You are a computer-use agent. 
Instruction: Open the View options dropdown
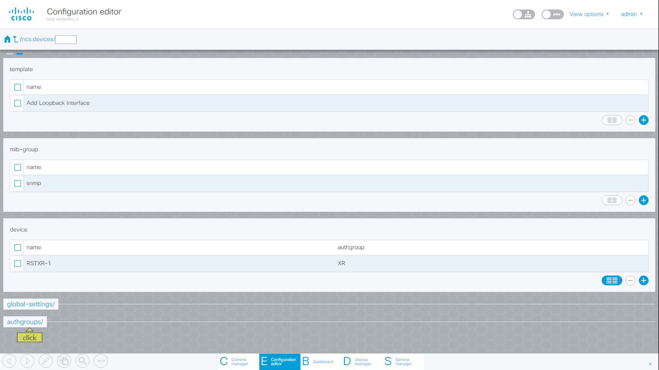coord(587,14)
